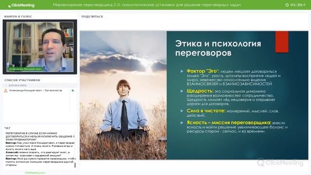This screenshot has width=311, height=175.
Task: Click the organizer's user avatar icon
Action: click(6, 91)
